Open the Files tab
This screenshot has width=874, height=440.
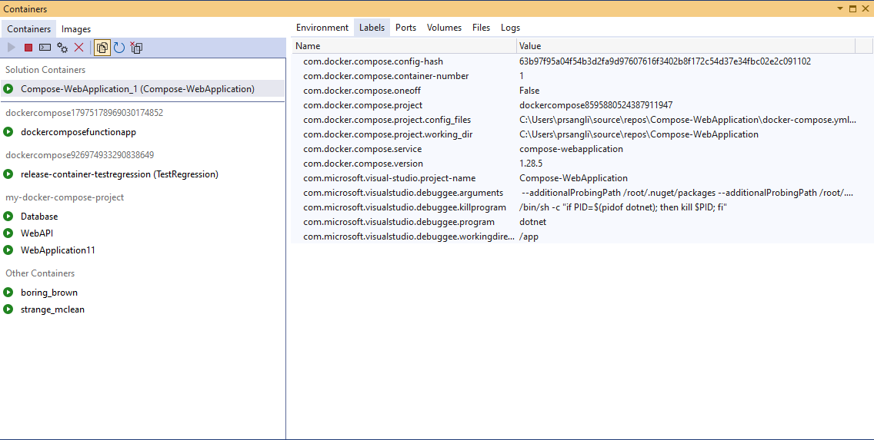[x=481, y=27]
